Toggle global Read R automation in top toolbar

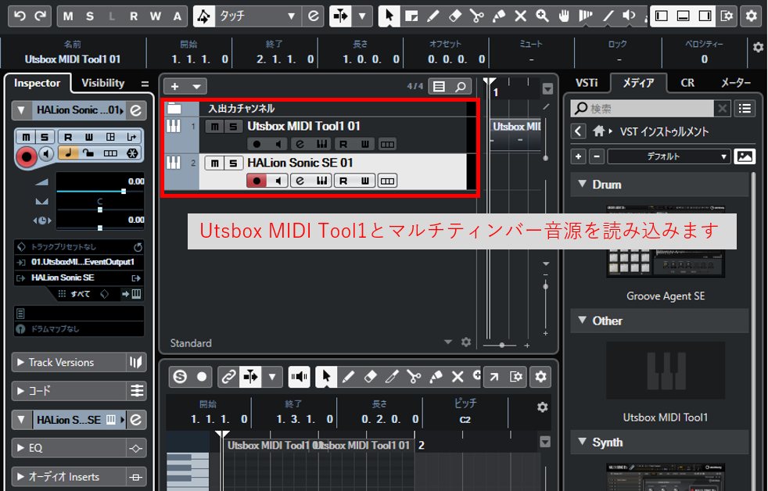[134, 16]
